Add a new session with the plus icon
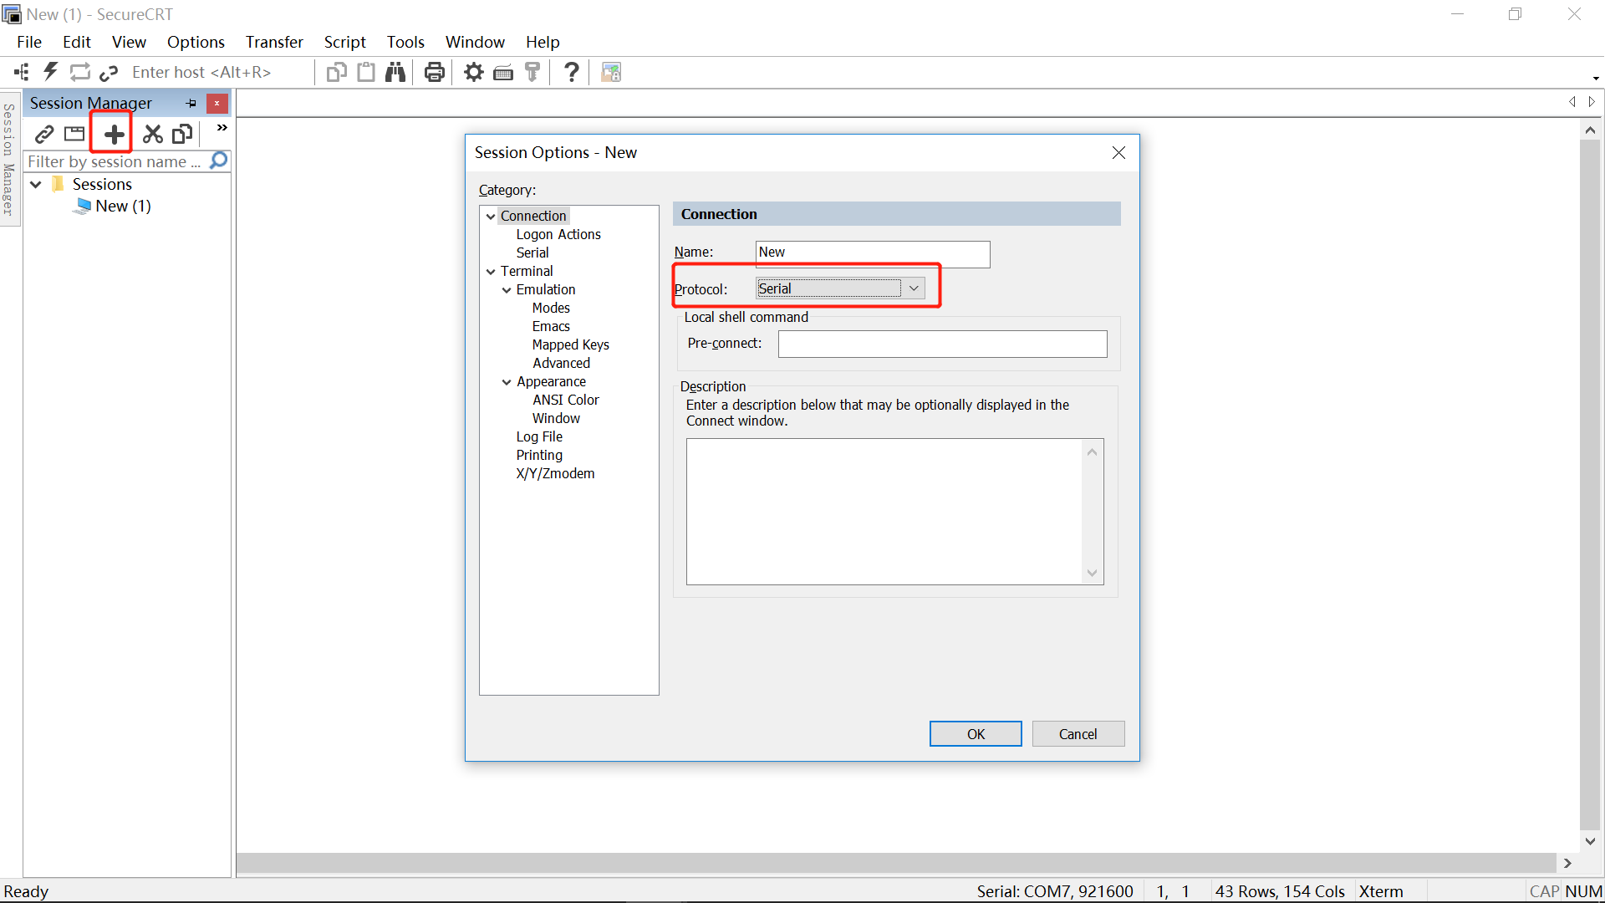The width and height of the screenshot is (1605, 903). [x=114, y=134]
